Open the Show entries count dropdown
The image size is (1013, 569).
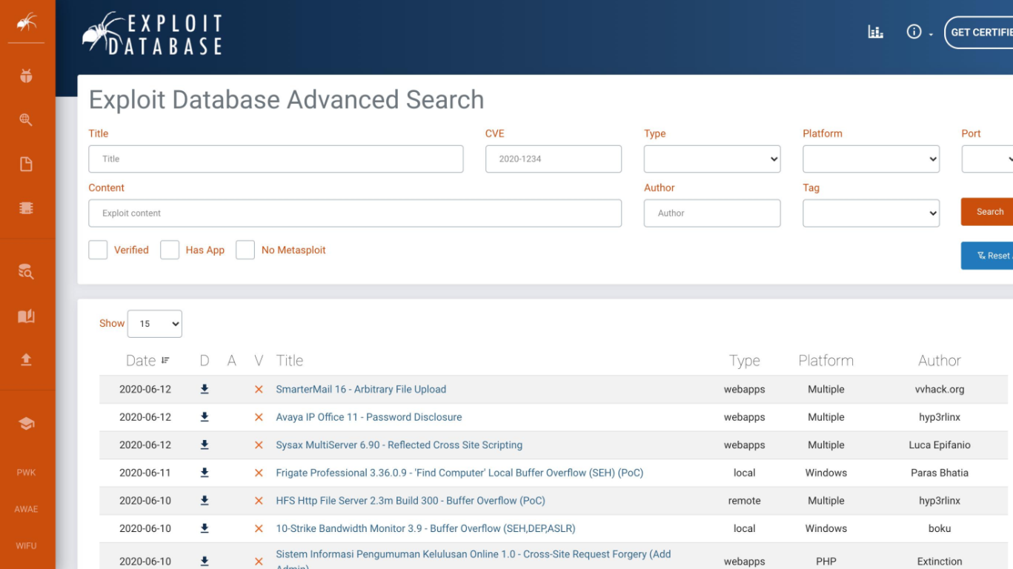click(154, 324)
